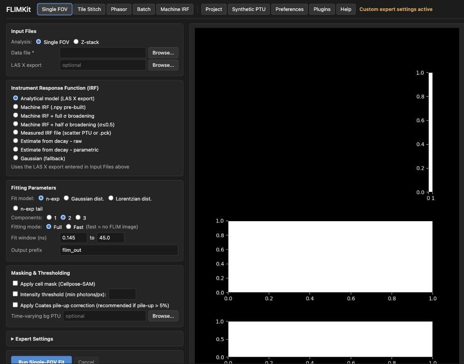Set components to 3
This screenshot has height=364, width=464.
pyautogui.click(x=78, y=217)
